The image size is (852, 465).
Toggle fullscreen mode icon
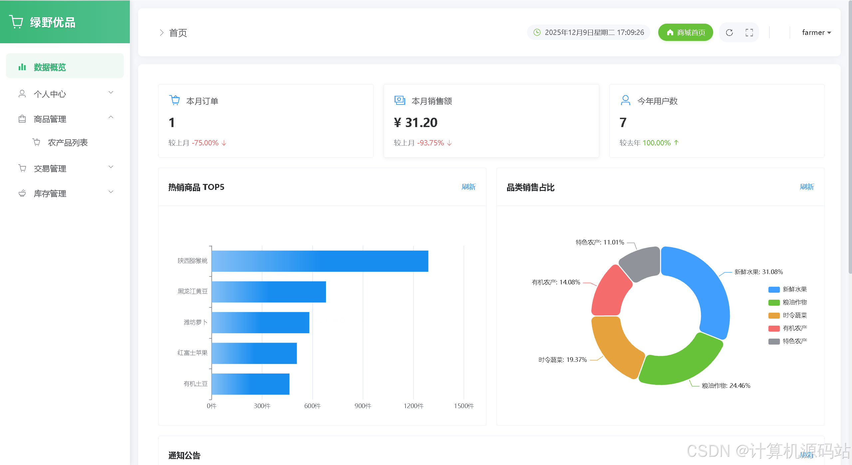[749, 33]
